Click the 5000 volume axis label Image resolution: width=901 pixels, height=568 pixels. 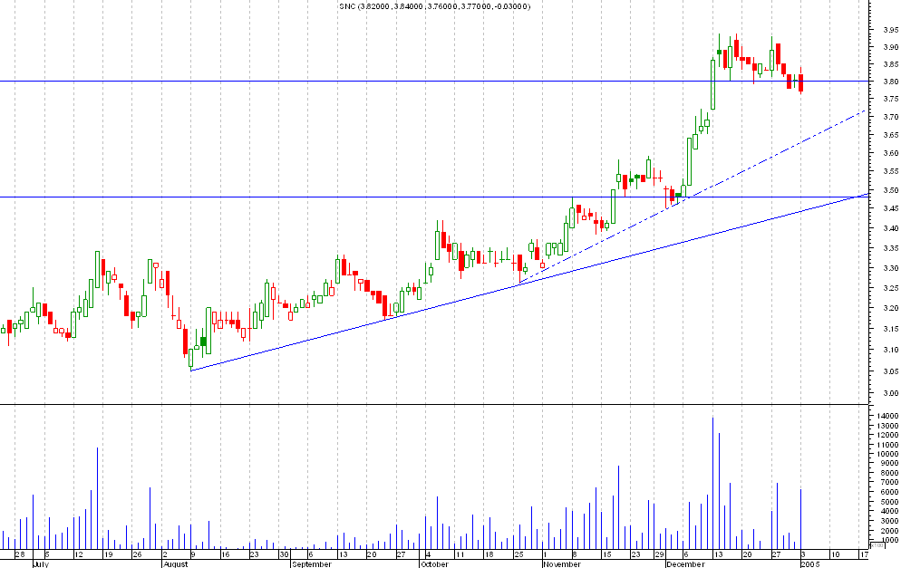[x=890, y=501]
